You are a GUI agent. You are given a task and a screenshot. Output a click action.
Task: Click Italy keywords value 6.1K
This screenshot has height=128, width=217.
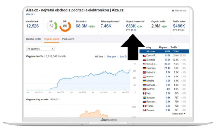(168, 93)
